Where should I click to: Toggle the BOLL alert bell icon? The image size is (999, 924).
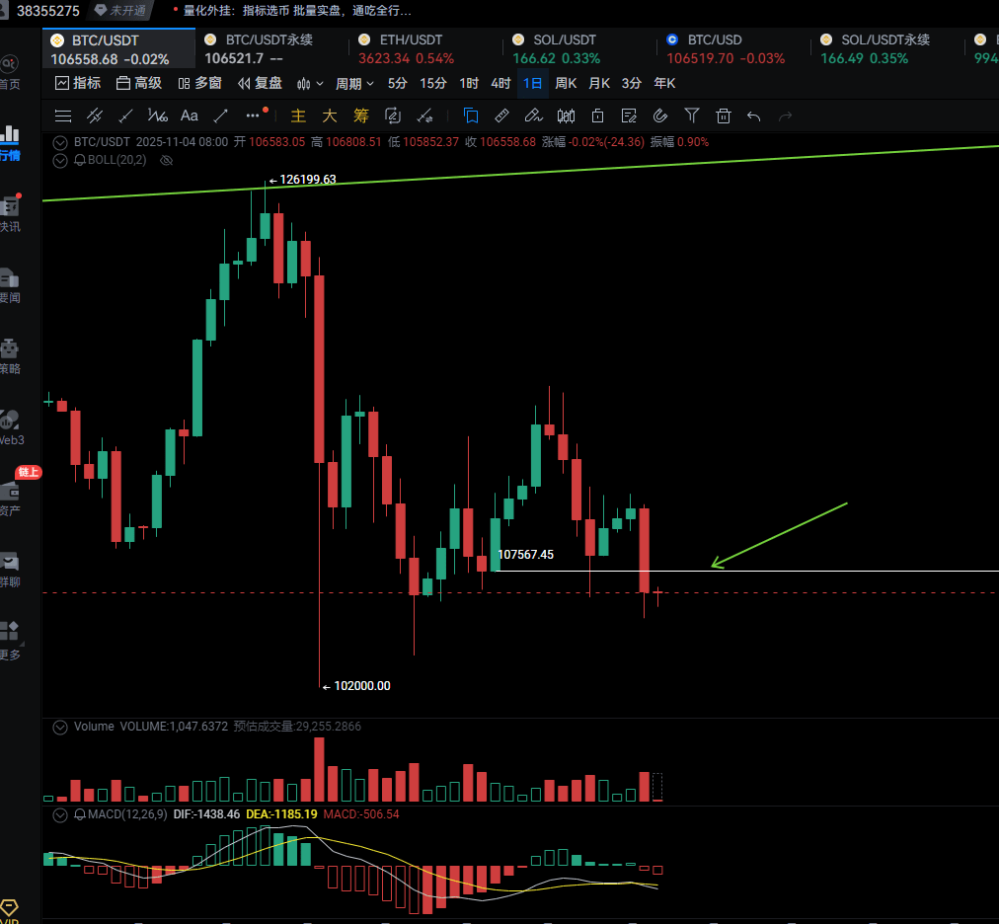click(80, 159)
